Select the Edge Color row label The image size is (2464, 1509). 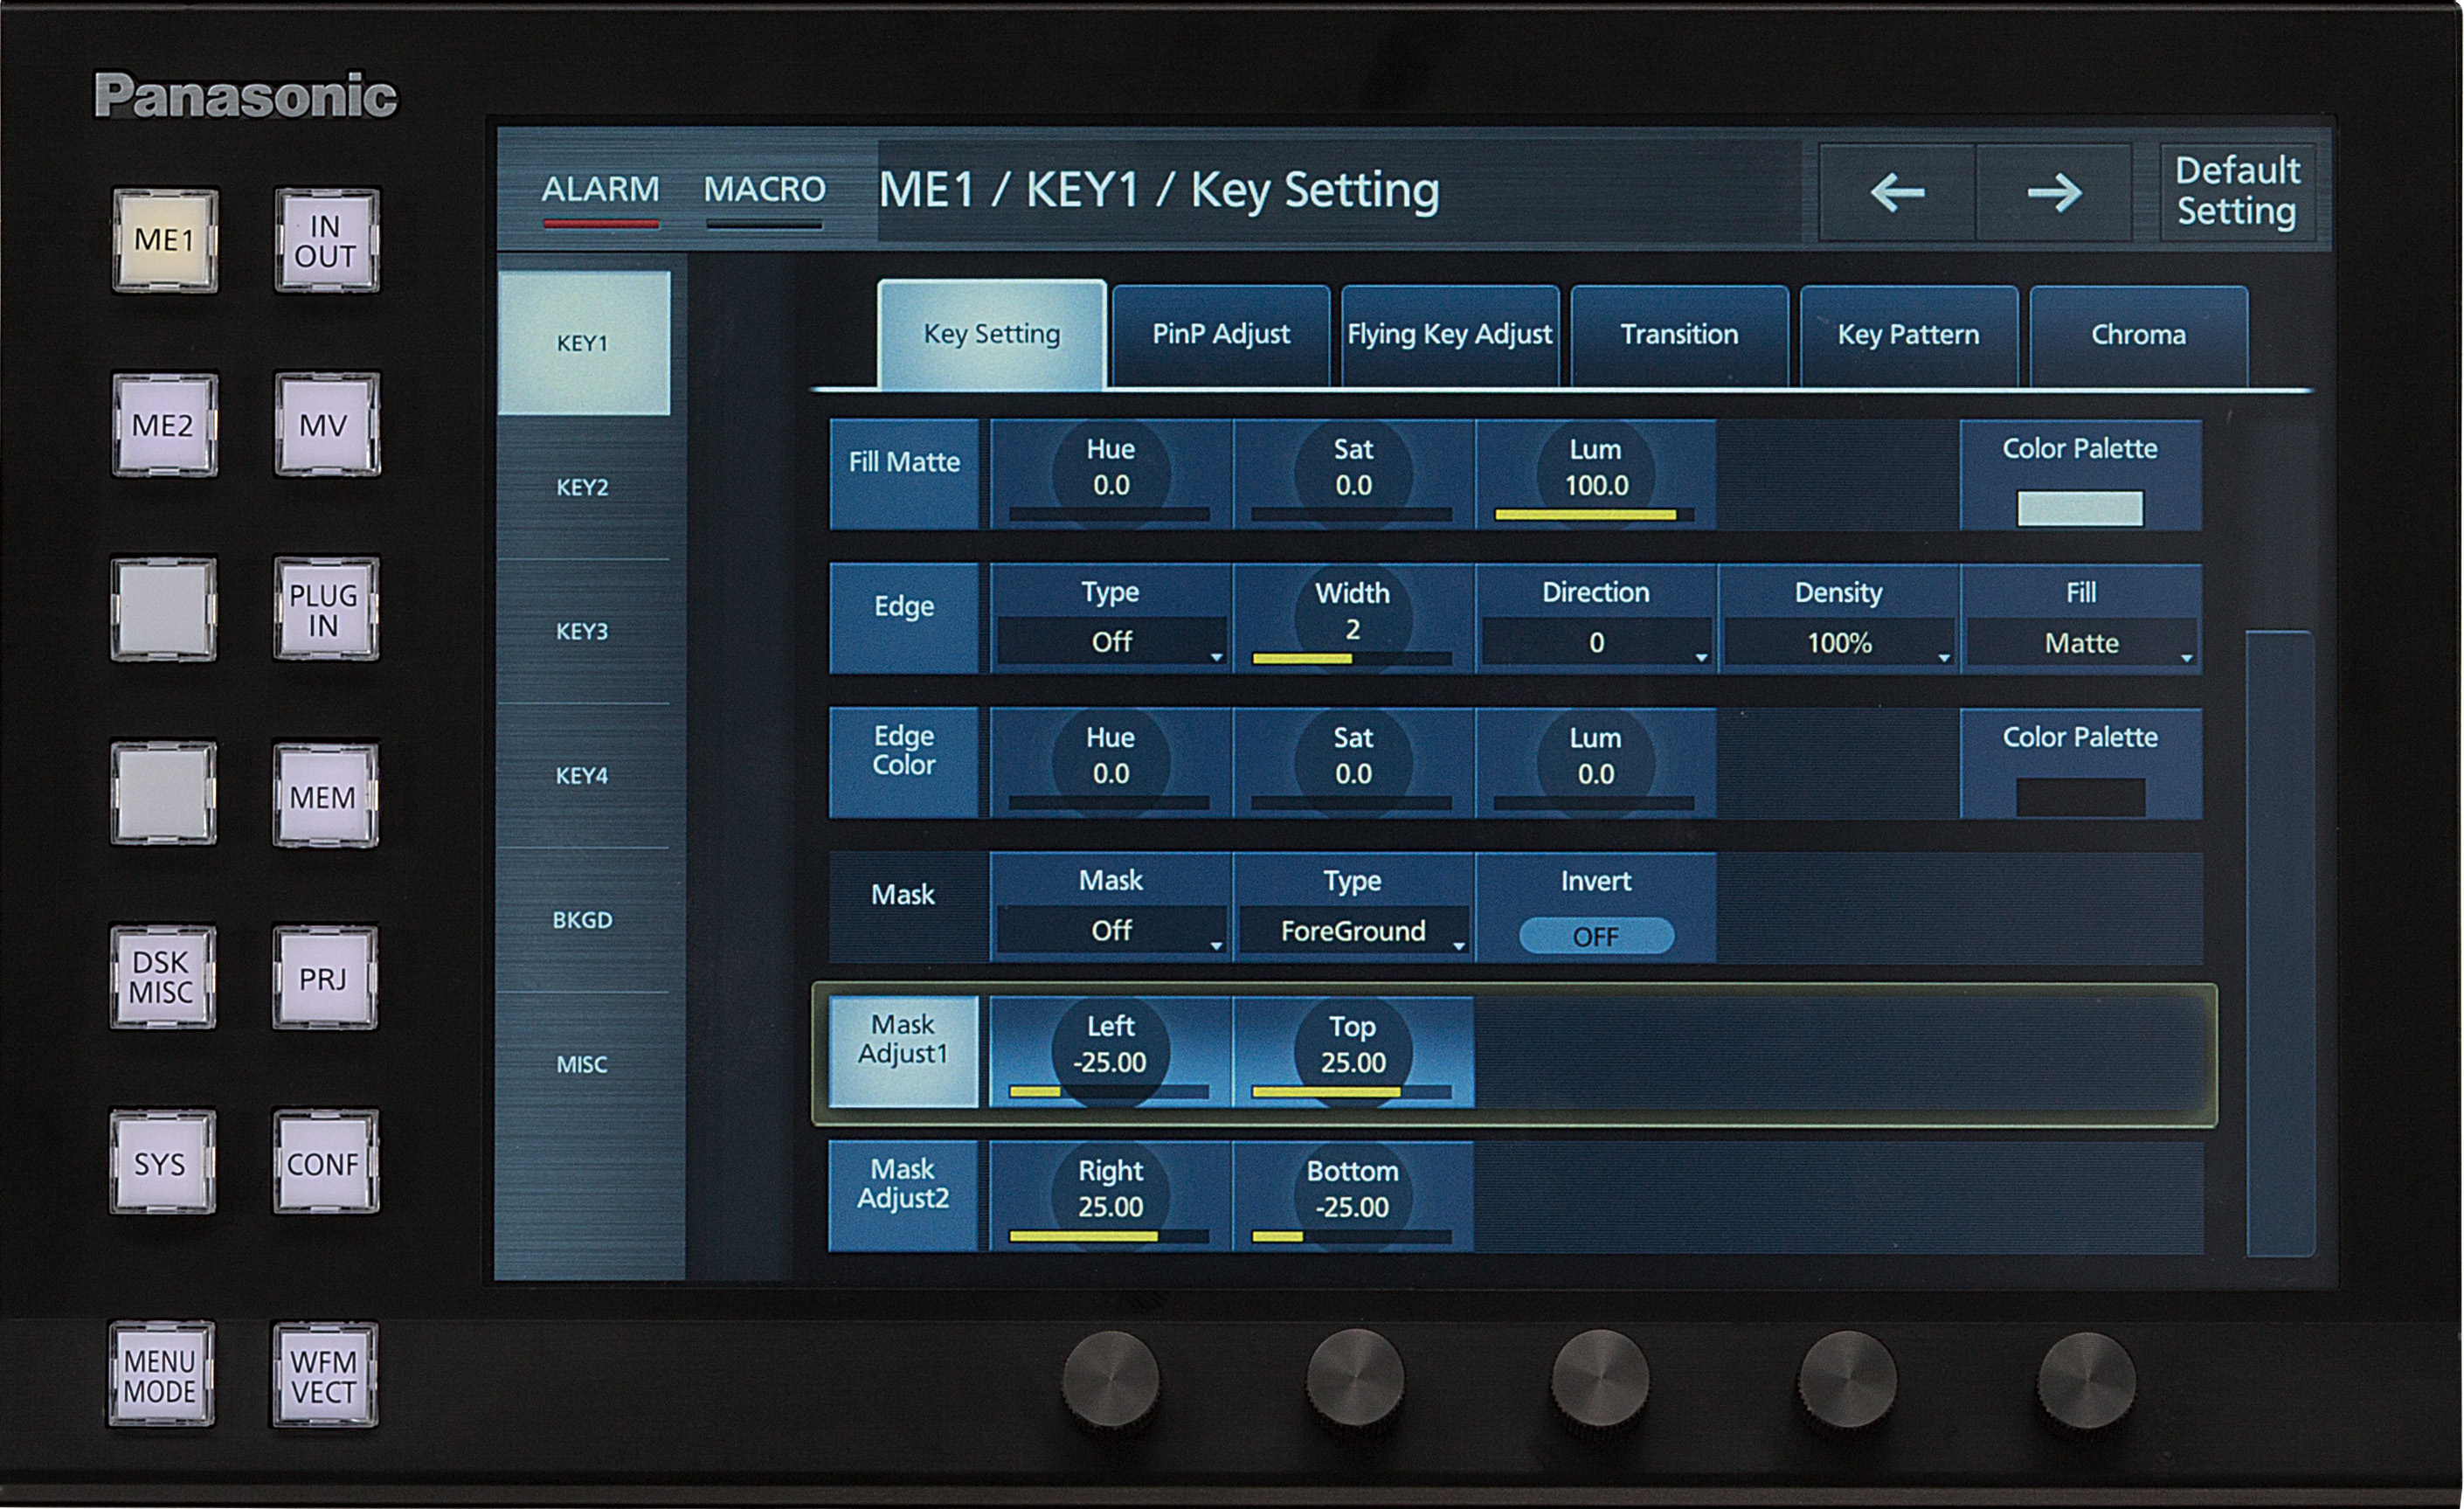pyautogui.click(x=904, y=763)
